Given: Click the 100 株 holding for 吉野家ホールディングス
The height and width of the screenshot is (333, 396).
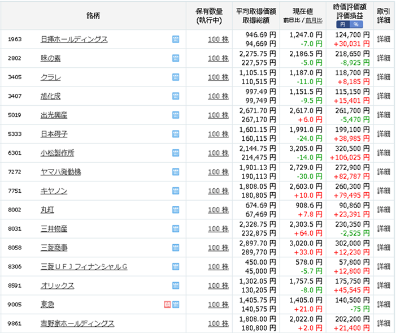Looking at the screenshot, I should pyautogui.click(x=219, y=323).
